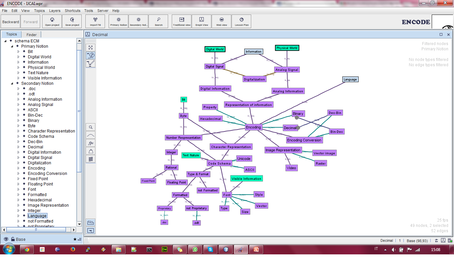Switch to Traditional view
Image resolution: width=454 pixels, height=261 pixels.
click(181, 21)
